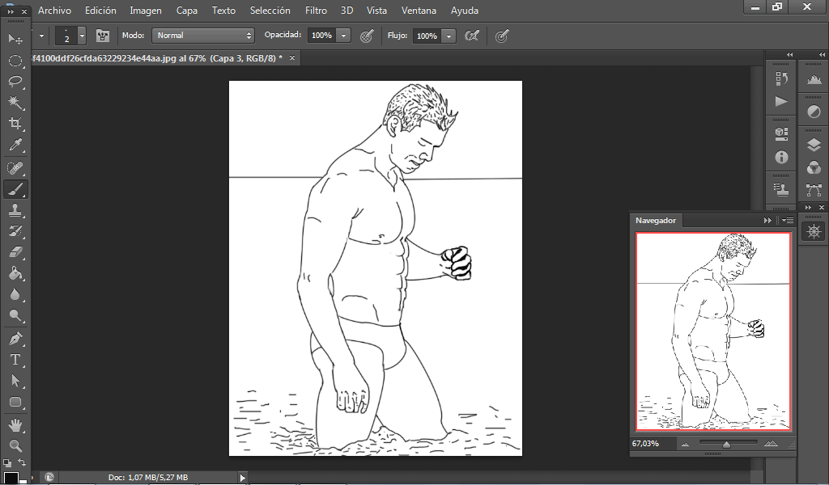Screen dimensions: 829x485
Task: Open the Modo blending mode dropdown
Action: click(x=203, y=36)
